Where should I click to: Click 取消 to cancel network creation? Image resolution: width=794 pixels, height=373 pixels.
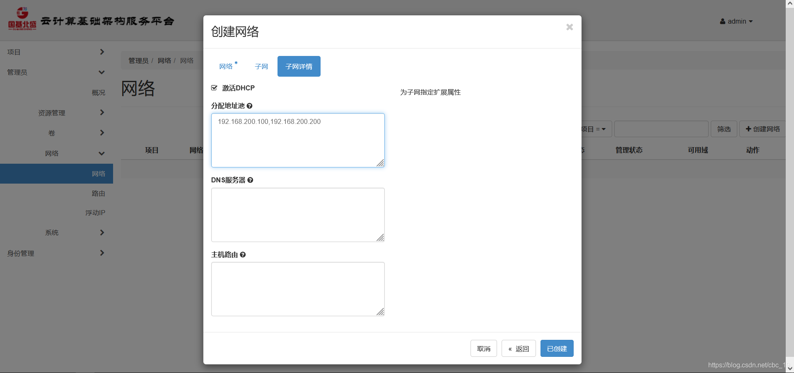click(483, 349)
